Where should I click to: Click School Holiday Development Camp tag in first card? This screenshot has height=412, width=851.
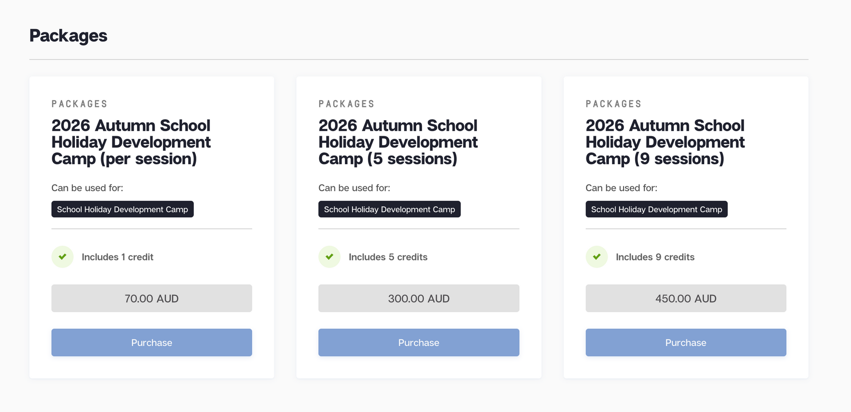[122, 209]
